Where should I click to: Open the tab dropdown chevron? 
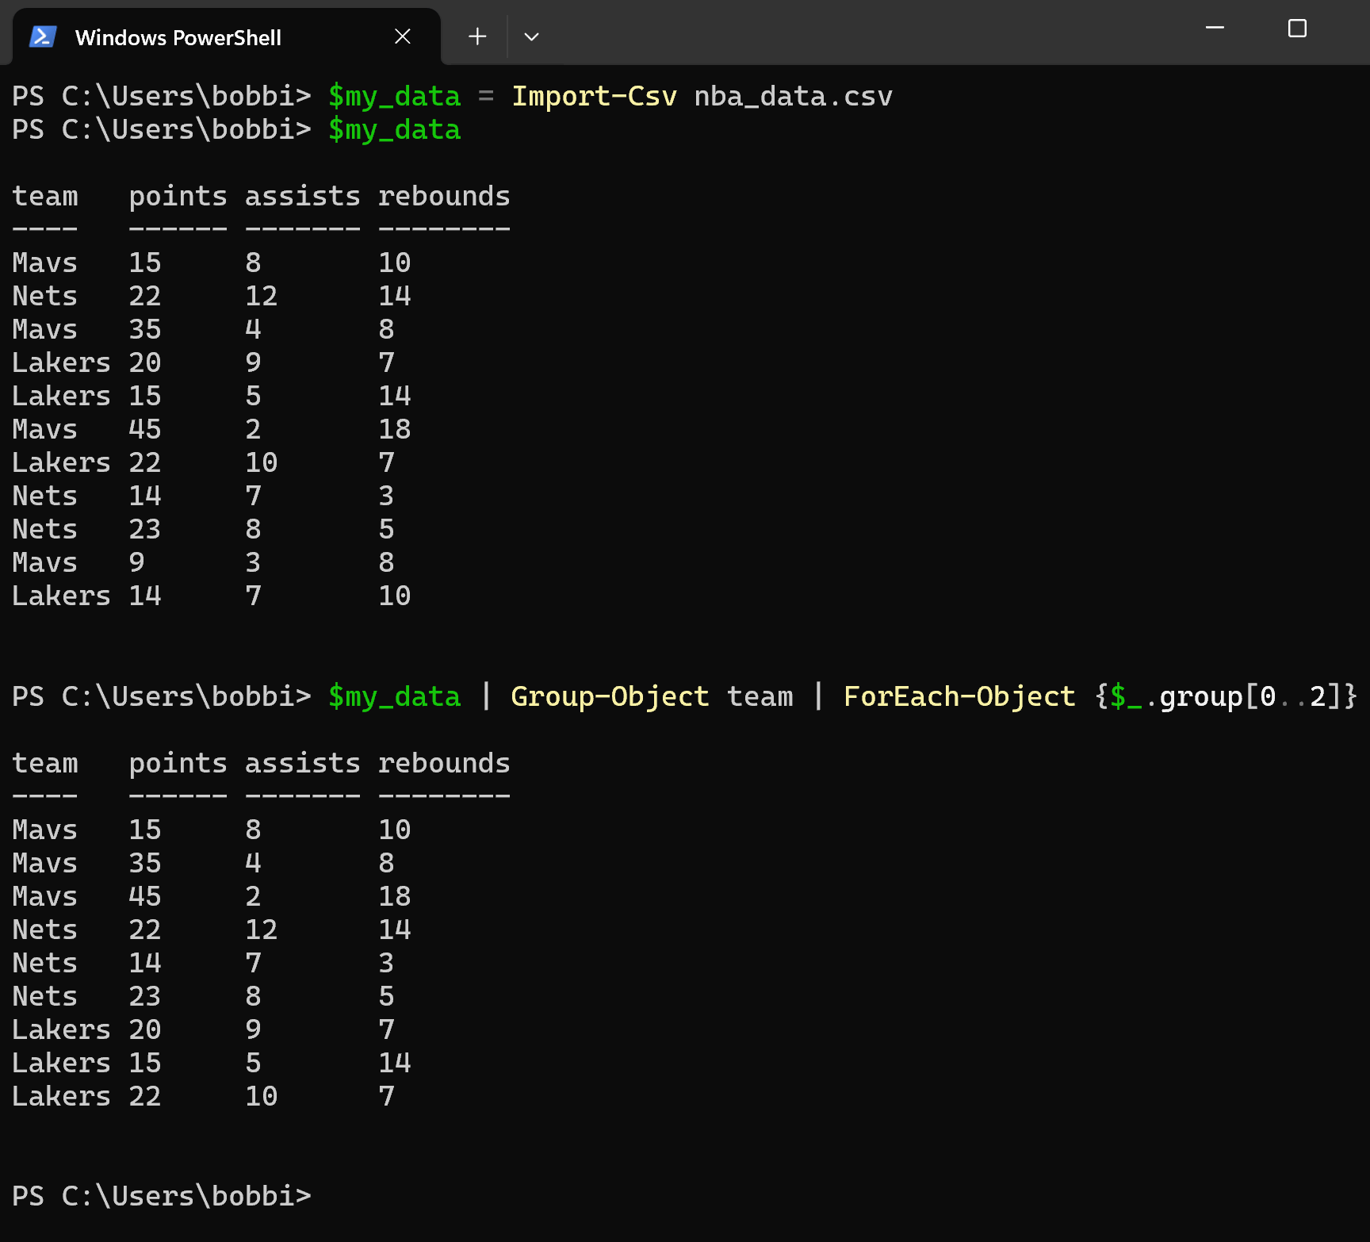(530, 36)
